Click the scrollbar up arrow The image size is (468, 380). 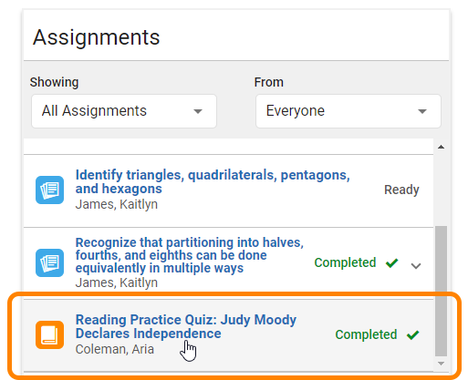(441, 147)
